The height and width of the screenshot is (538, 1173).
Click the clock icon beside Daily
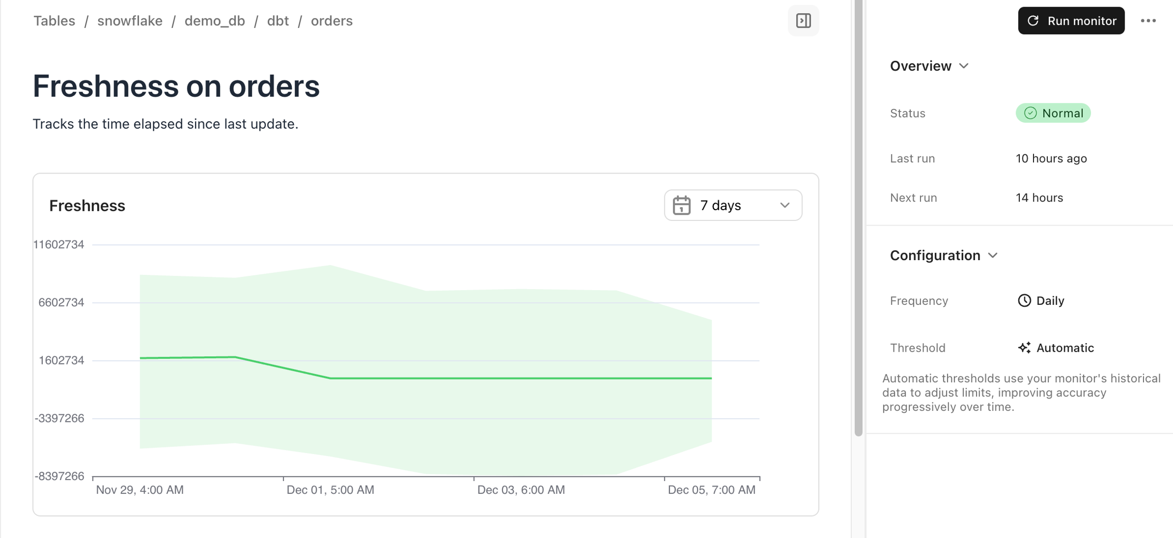1024,301
